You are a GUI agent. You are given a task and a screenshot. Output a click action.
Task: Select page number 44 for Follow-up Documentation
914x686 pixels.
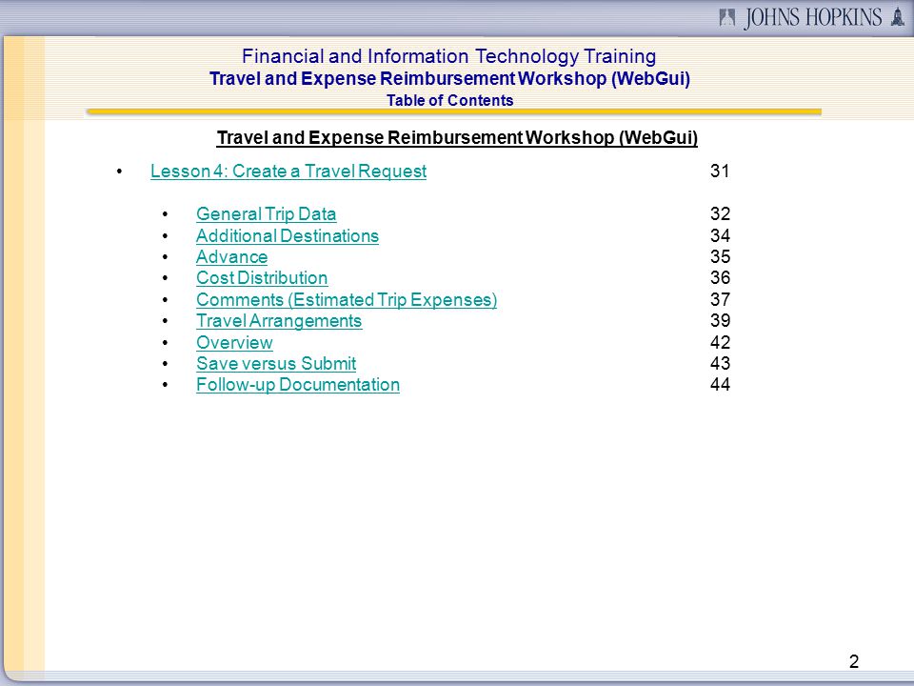click(720, 384)
